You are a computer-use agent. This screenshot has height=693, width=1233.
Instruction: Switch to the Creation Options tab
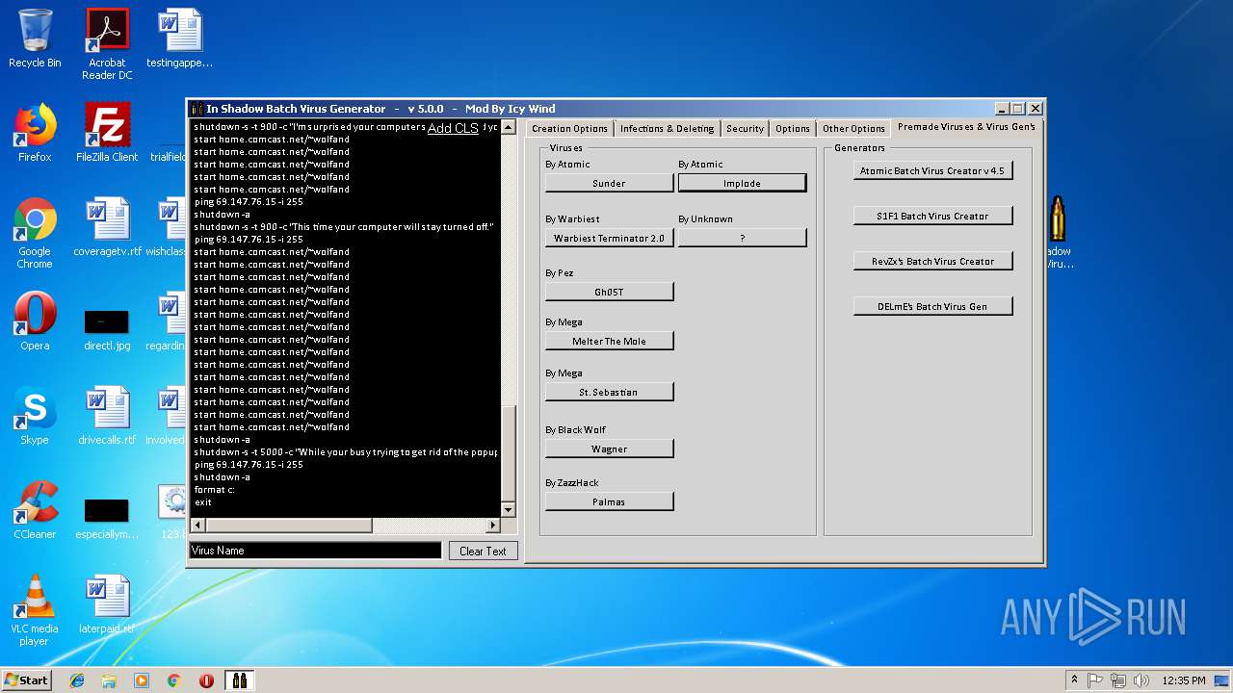[x=569, y=128]
